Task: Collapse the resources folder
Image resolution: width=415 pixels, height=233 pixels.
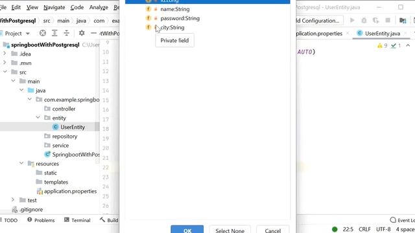Action: [21, 164]
